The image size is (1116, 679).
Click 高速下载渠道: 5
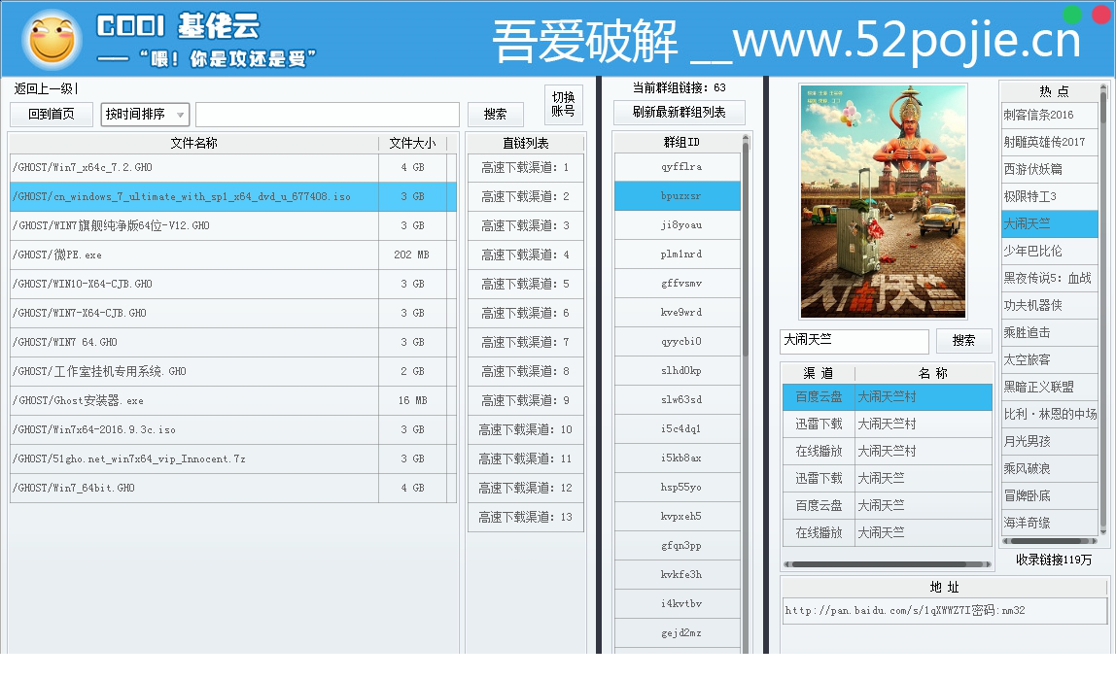click(525, 285)
